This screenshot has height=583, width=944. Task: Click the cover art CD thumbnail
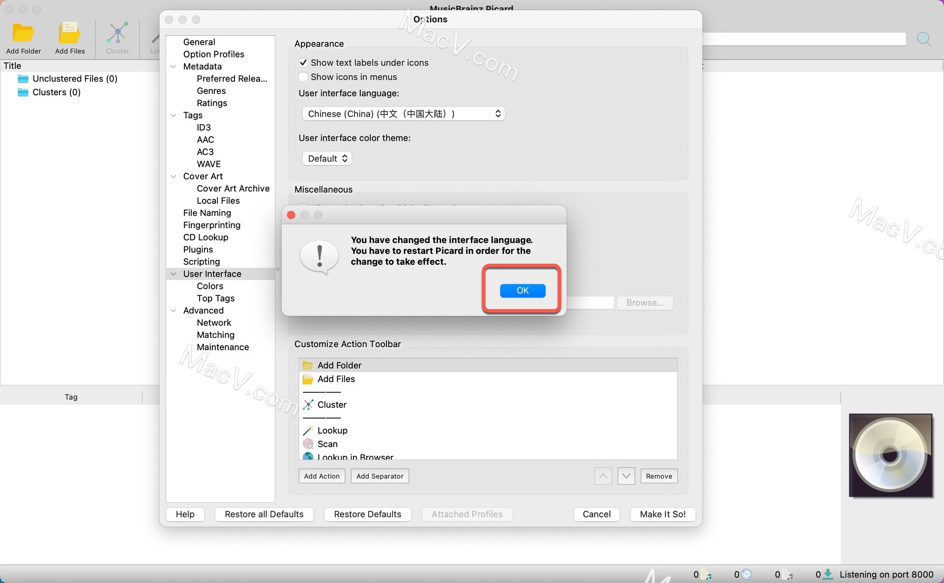[890, 455]
